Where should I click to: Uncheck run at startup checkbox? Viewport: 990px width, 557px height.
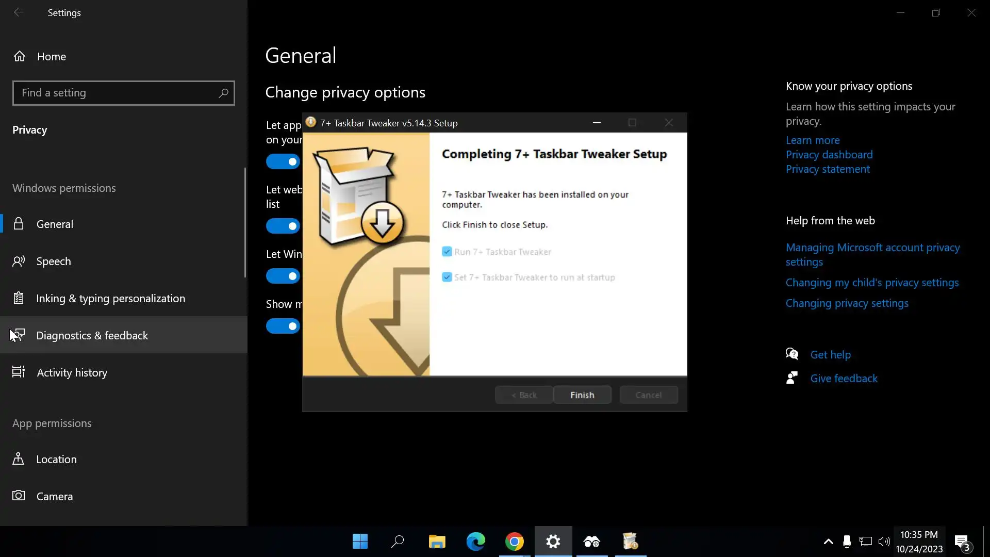pyautogui.click(x=447, y=277)
